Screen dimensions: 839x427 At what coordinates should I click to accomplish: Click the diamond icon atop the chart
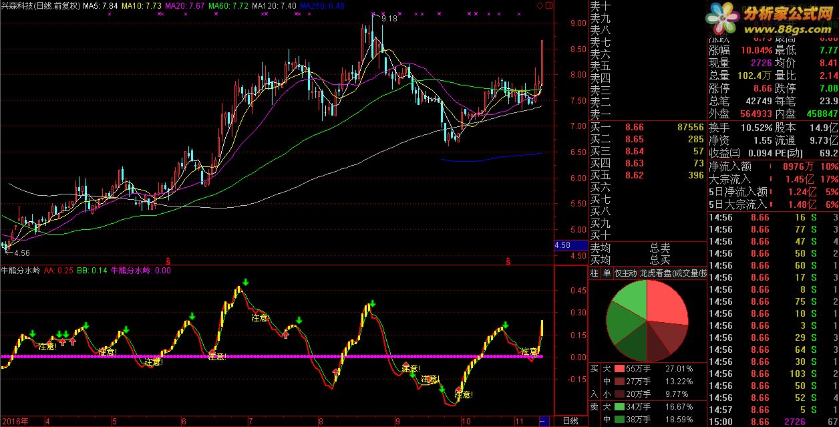(540, 5)
